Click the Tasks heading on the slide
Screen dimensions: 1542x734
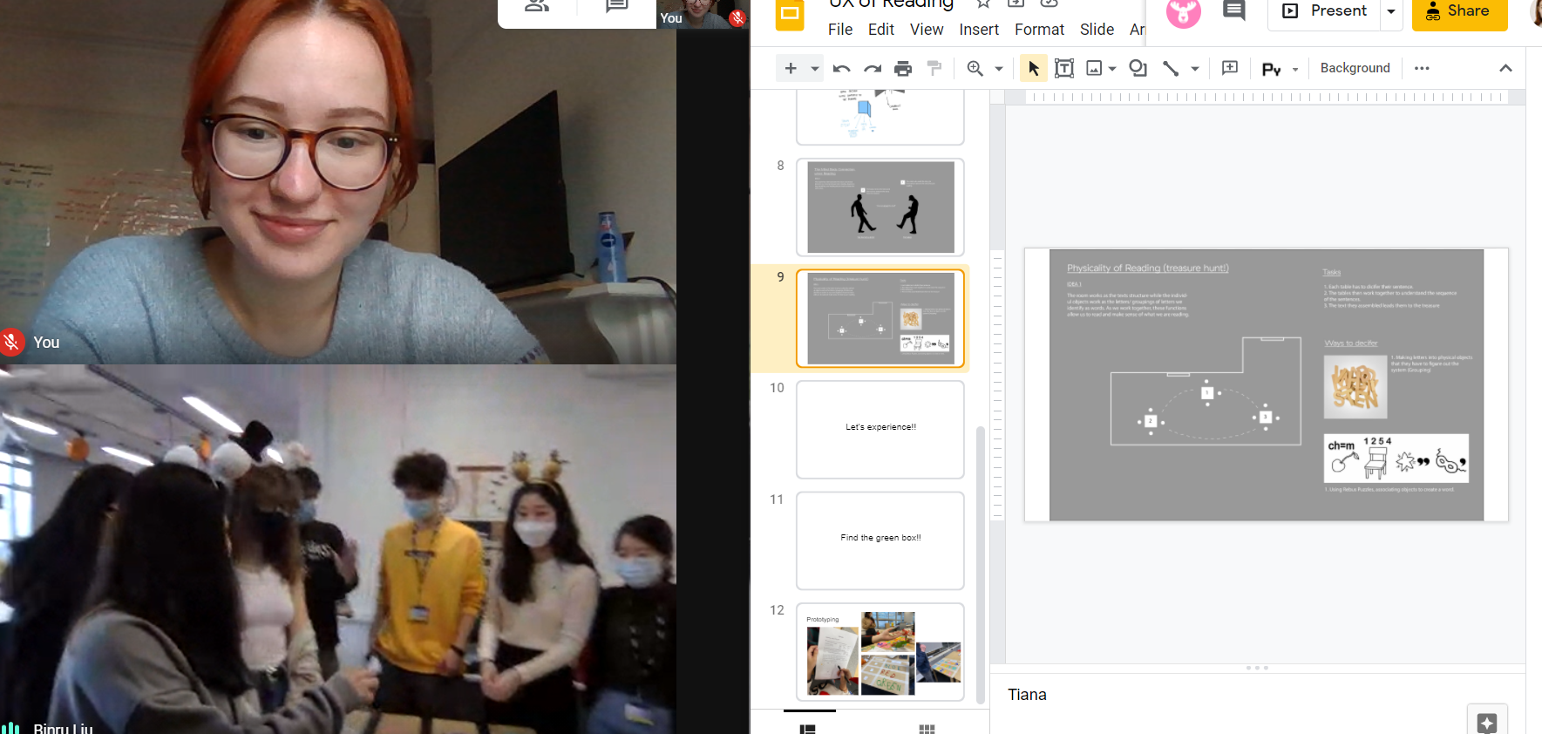click(1331, 272)
